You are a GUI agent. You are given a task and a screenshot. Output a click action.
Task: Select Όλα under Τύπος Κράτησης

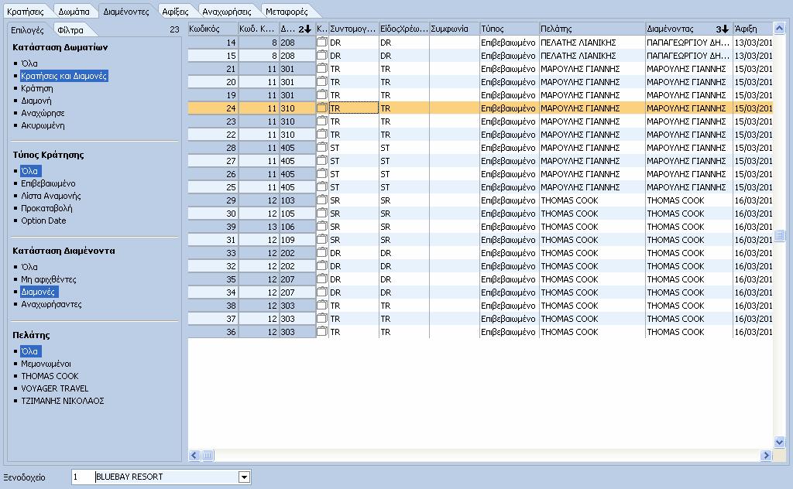pos(29,171)
